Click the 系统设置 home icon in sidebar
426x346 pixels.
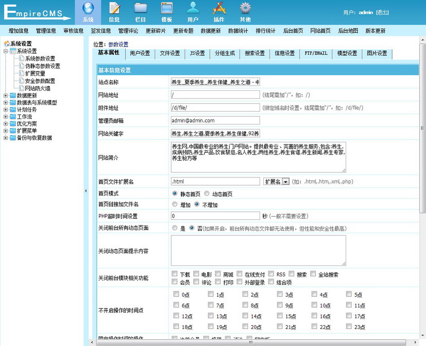(7, 44)
